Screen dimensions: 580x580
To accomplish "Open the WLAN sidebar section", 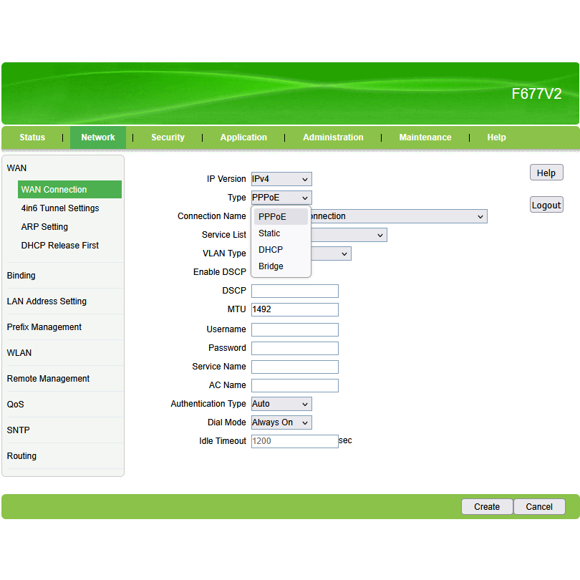I will [19, 353].
